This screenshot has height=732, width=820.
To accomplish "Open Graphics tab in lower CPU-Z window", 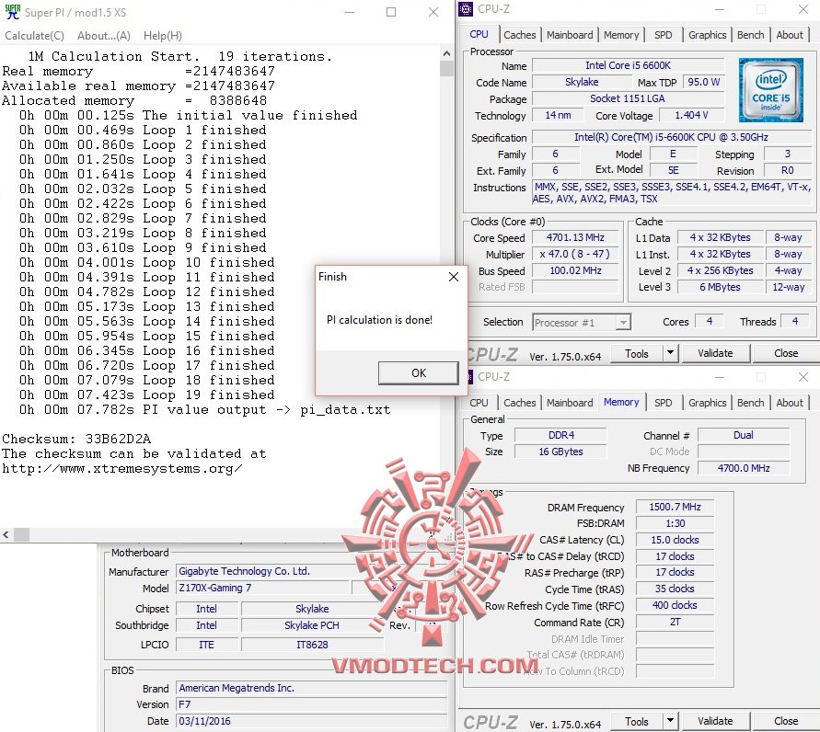I will point(707,403).
